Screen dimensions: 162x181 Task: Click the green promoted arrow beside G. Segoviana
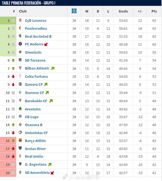50,165
